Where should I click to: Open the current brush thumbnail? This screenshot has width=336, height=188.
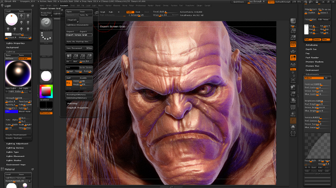46,23
